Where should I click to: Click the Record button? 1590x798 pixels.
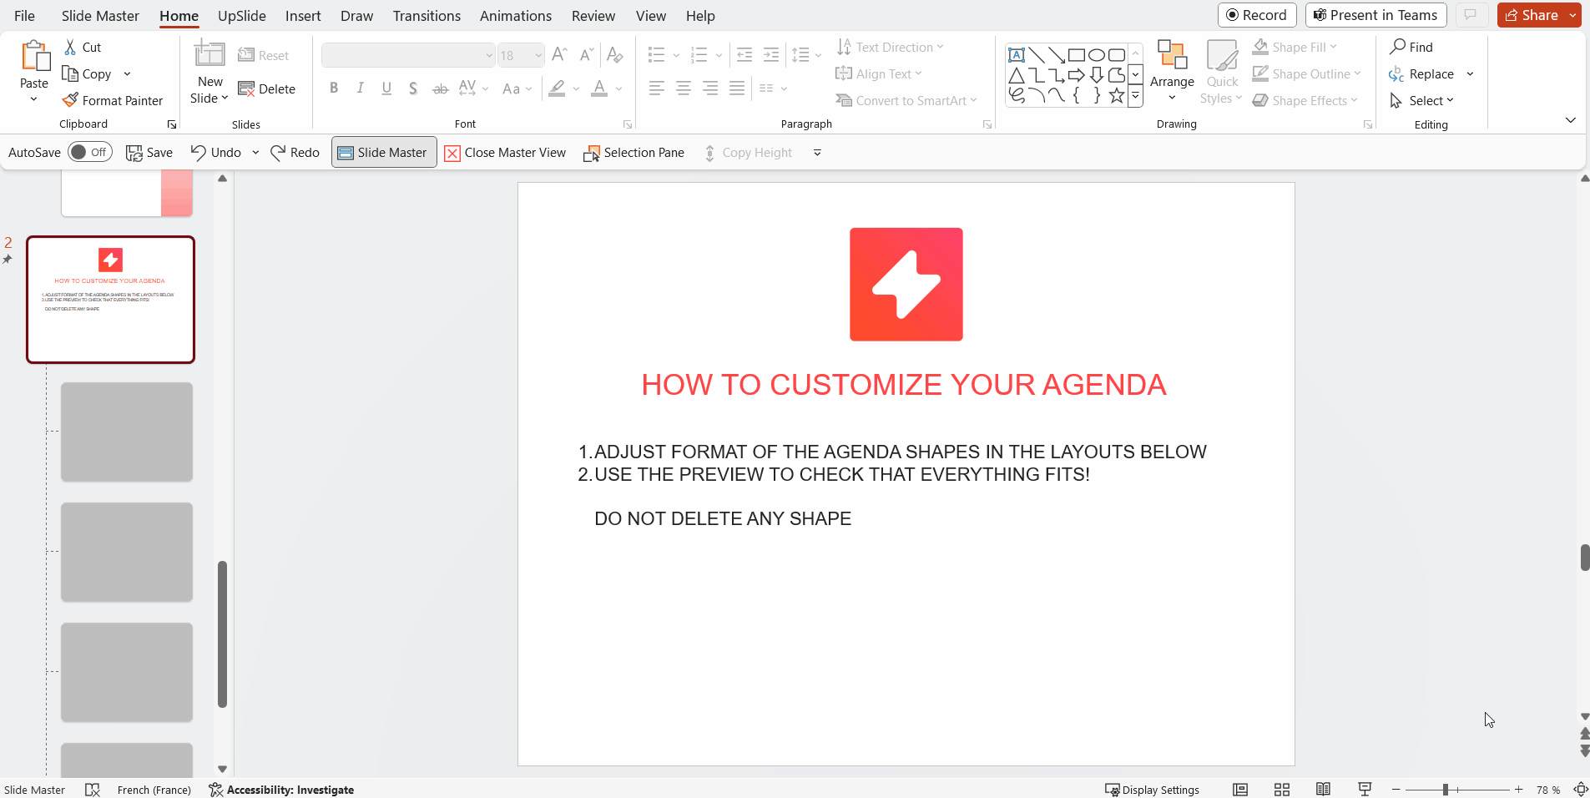1257,15
